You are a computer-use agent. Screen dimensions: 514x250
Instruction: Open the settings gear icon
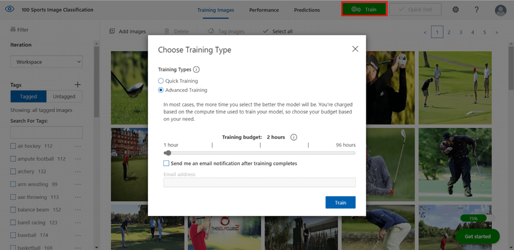(x=455, y=10)
